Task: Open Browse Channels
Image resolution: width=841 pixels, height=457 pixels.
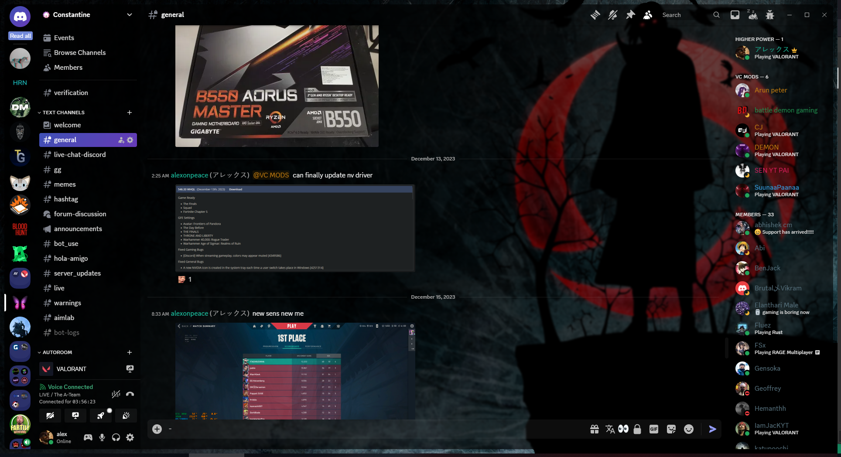Action: tap(88, 53)
